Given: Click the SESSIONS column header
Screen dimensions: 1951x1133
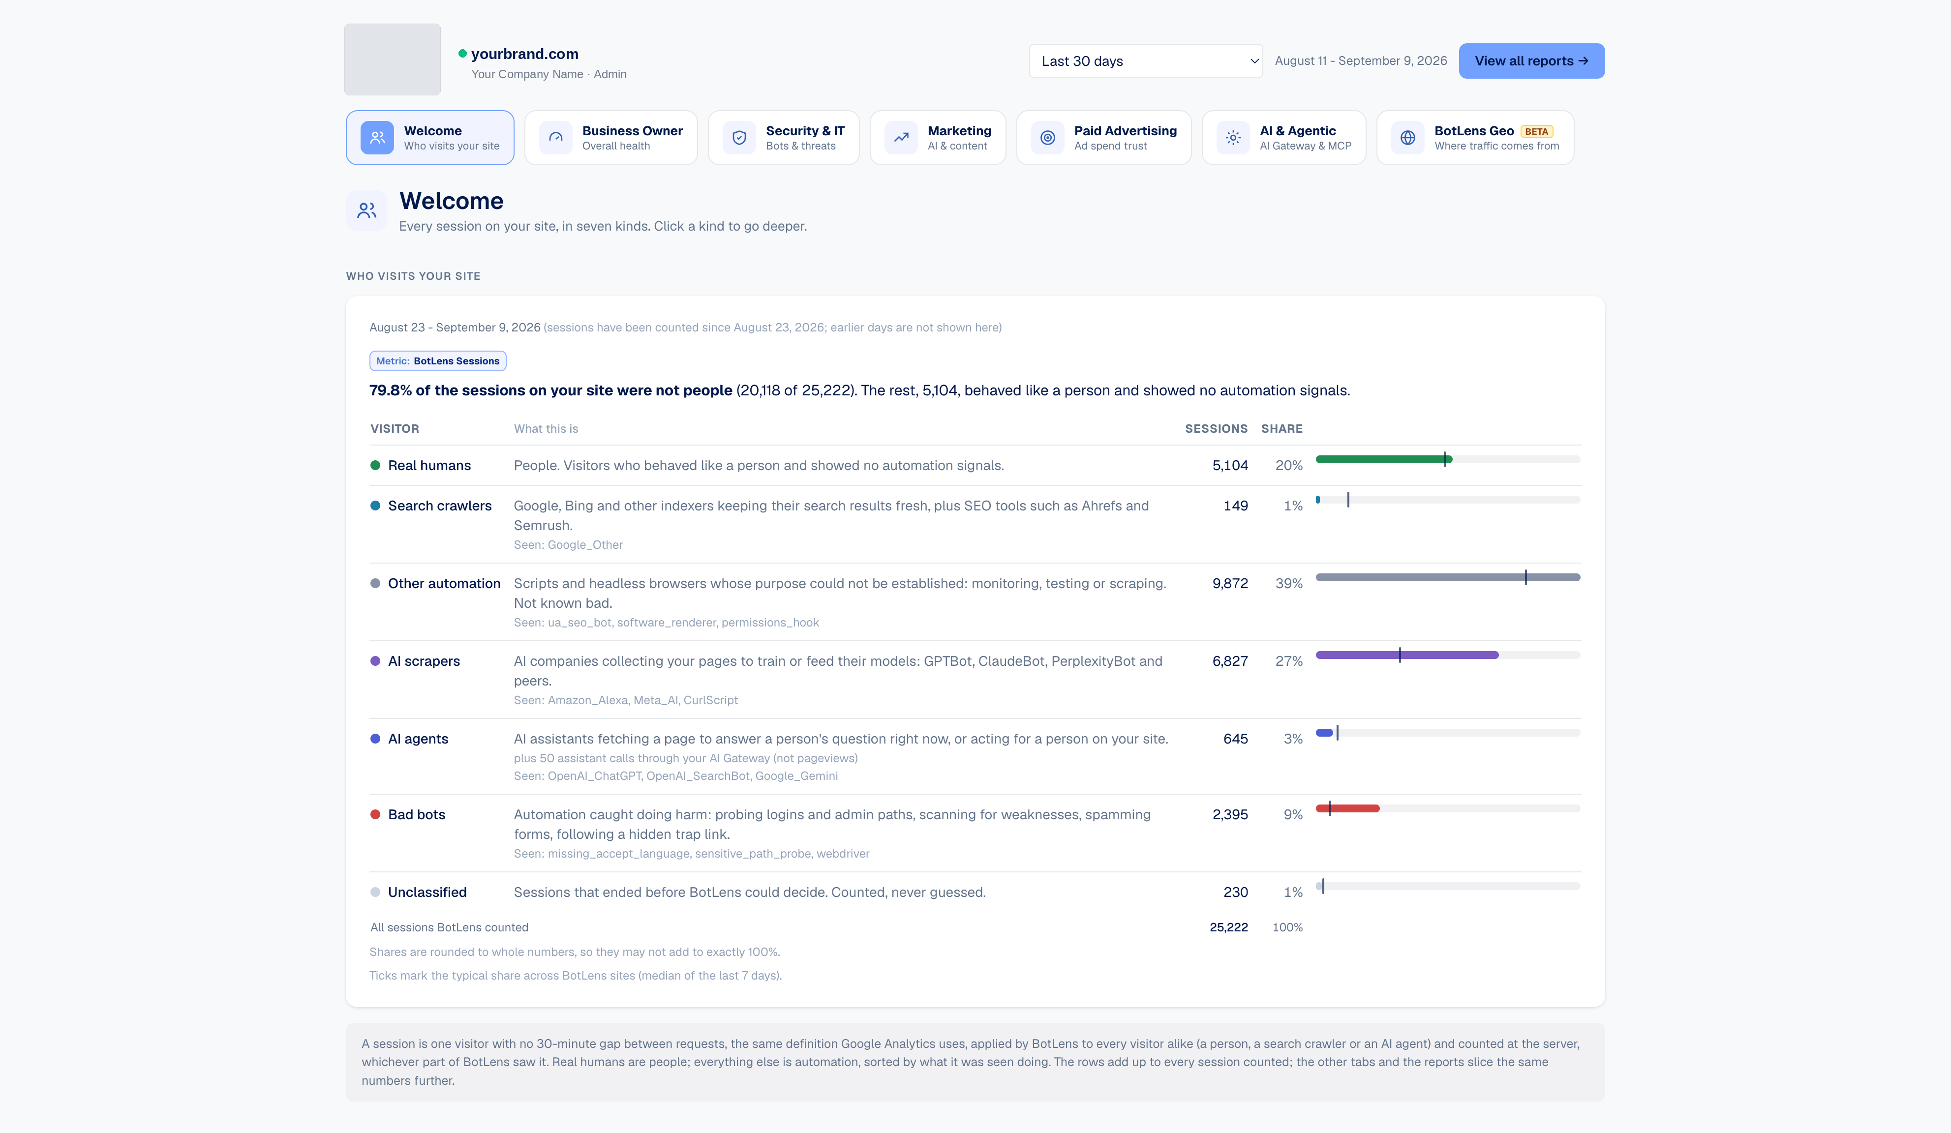Looking at the screenshot, I should tap(1216, 429).
